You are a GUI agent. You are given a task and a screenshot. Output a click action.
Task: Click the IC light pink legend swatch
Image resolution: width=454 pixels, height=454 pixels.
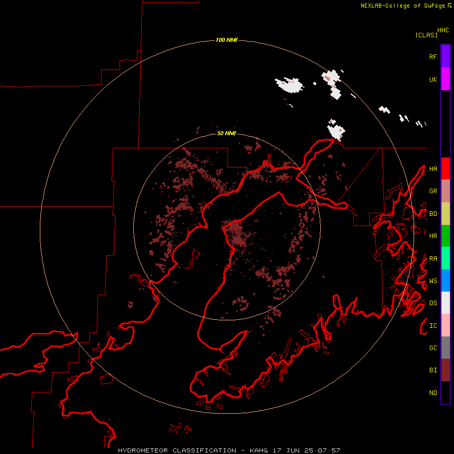[445, 325]
